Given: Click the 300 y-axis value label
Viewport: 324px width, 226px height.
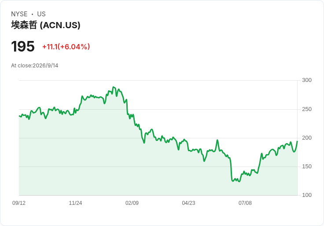Looking at the screenshot, I should [x=307, y=80].
